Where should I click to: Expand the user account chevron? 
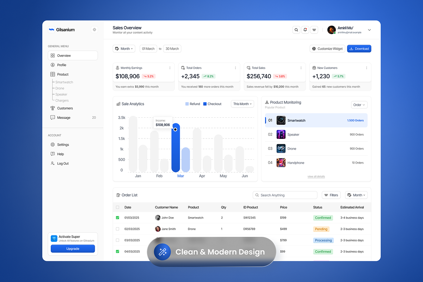click(369, 30)
